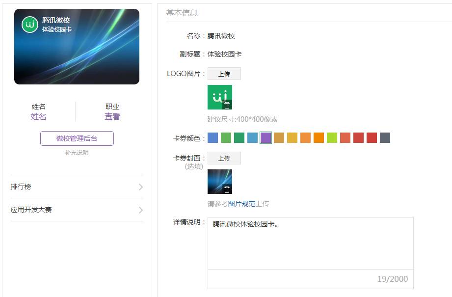This screenshot has height=297, width=452.
Task: Select the light orange card color swatch
Action: point(306,138)
